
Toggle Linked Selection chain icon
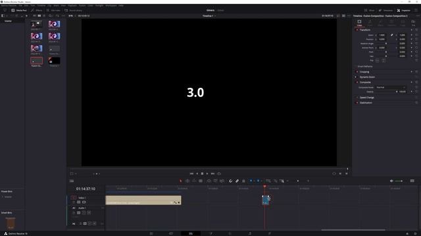[237, 181]
